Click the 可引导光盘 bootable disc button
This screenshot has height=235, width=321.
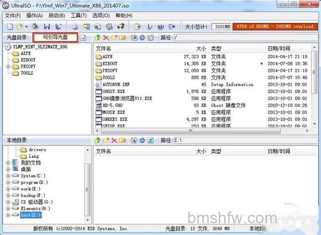click(55, 37)
